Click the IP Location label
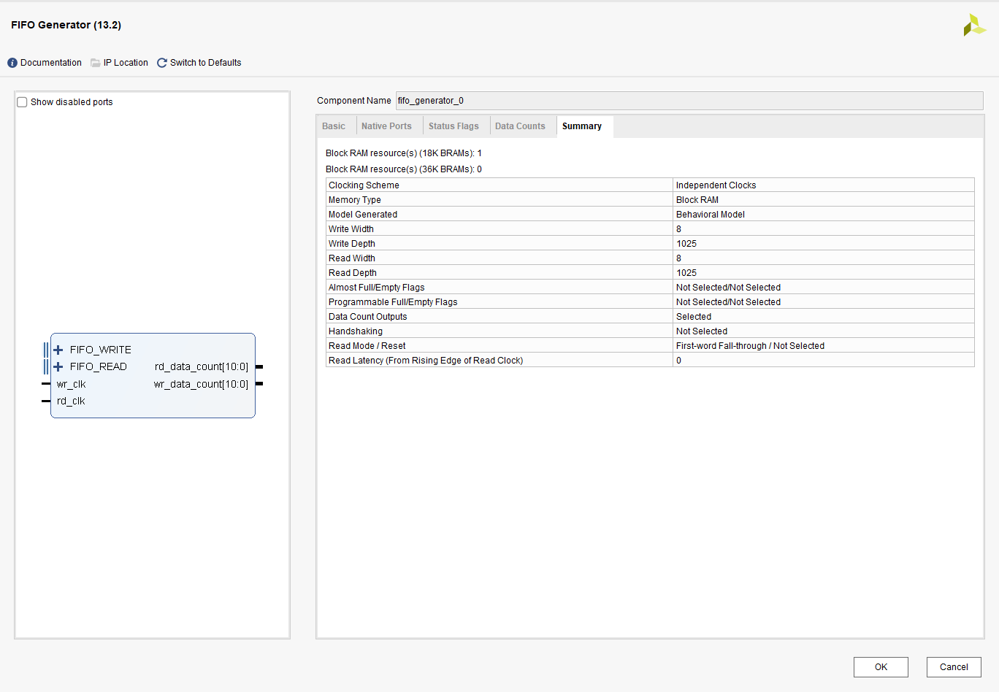 tap(126, 63)
